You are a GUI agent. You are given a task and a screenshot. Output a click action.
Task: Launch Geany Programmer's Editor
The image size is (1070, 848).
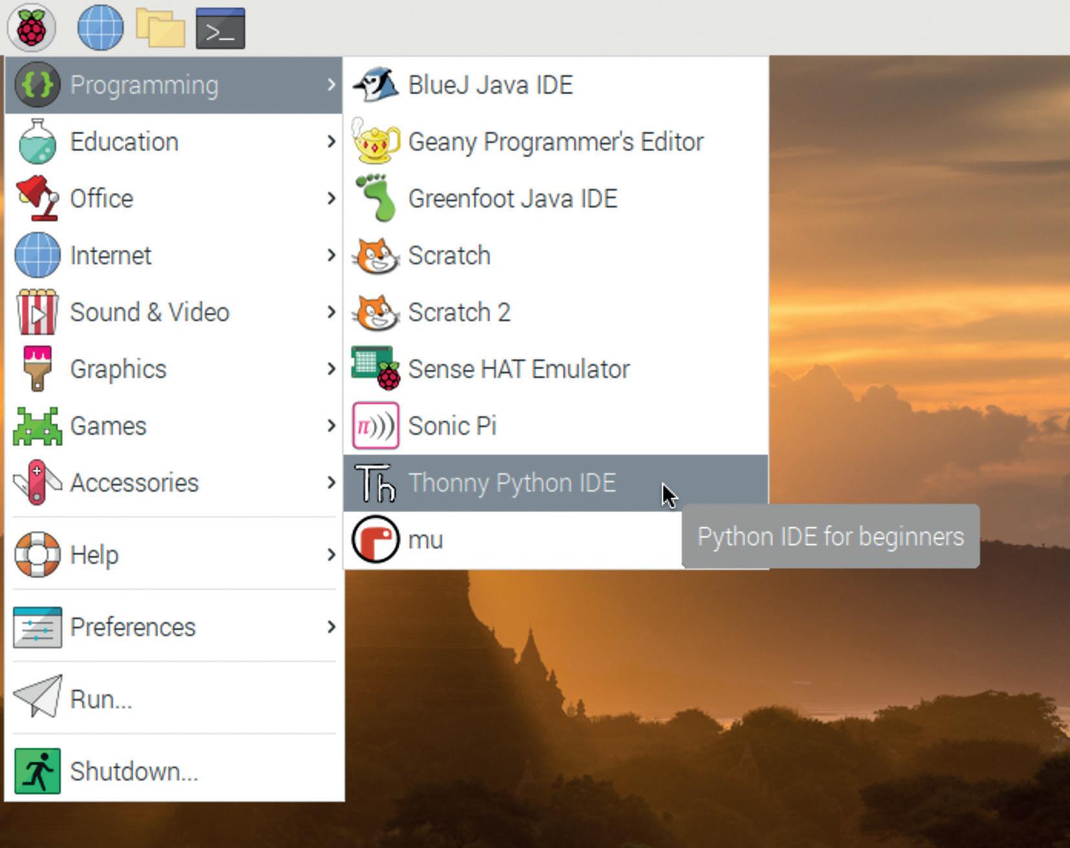(x=556, y=142)
